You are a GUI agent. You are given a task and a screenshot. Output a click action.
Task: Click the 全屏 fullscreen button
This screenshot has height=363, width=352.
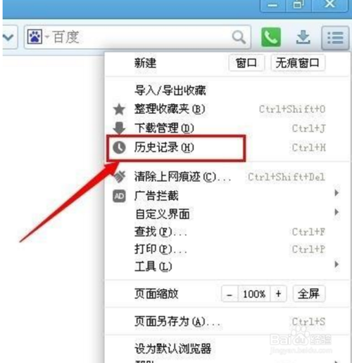(x=309, y=293)
